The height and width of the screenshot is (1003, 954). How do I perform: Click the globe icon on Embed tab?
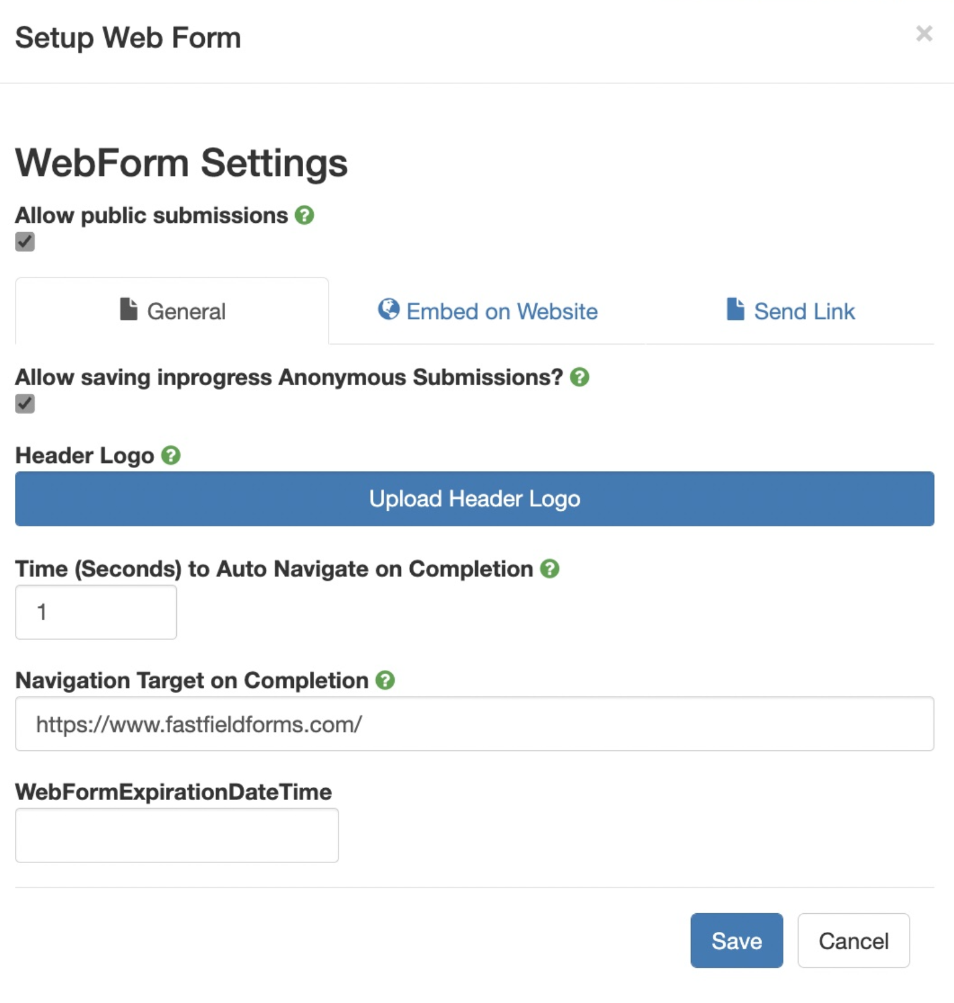tap(389, 309)
